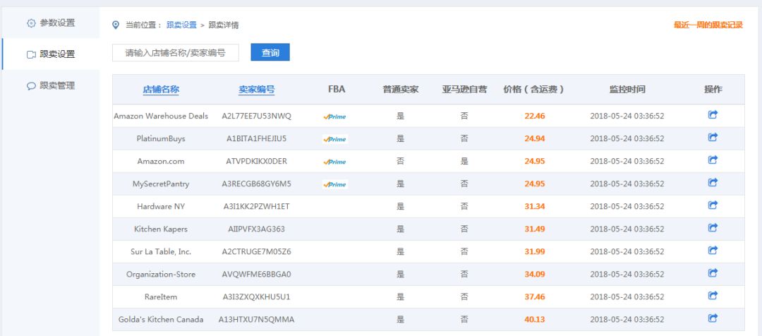Select shop name Kitchen Kapers

coord(161,229)
